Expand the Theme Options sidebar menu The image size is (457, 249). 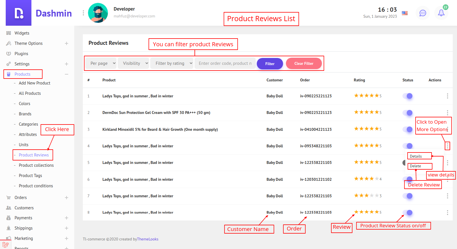(66, 43)
